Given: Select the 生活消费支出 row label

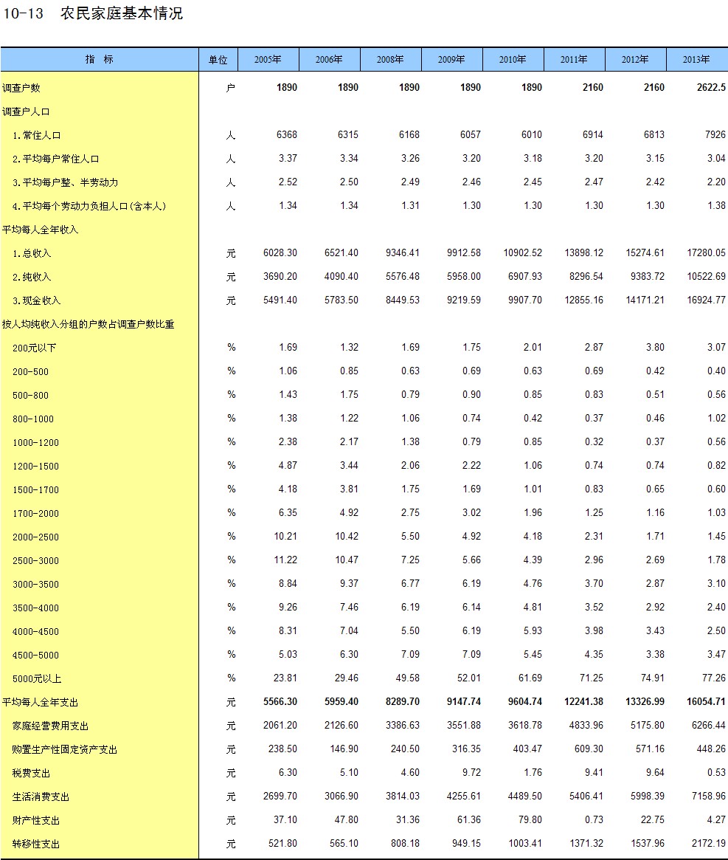Looking at the screenshot, I should [41, 797].
